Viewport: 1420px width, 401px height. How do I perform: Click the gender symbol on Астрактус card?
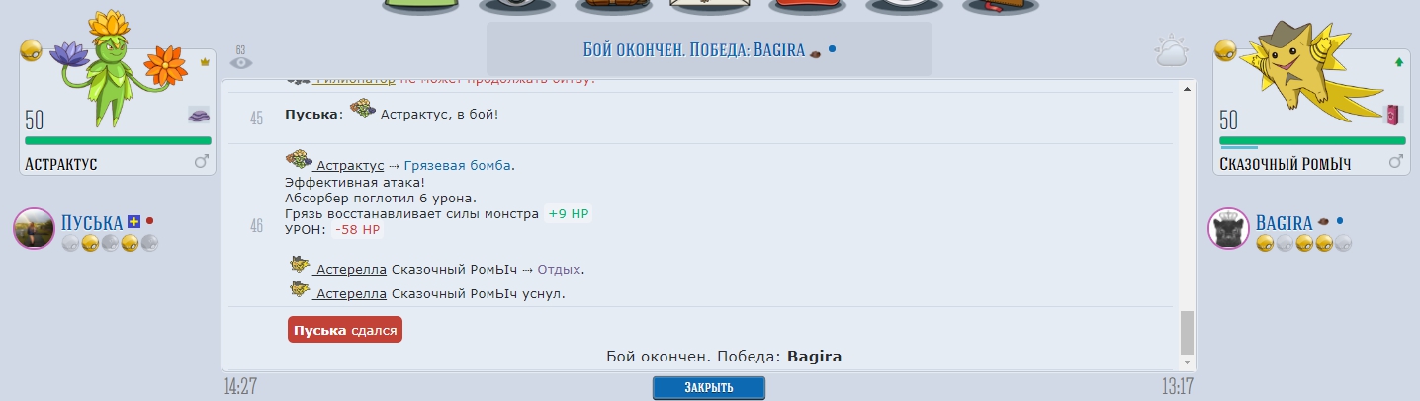point(202,161)
